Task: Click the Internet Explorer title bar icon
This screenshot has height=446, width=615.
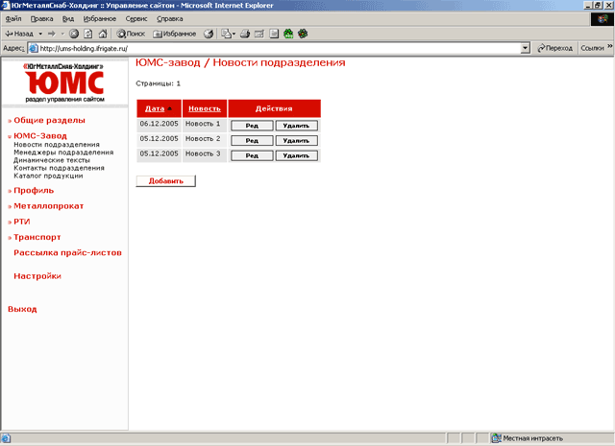Action: tap(5, 5)
